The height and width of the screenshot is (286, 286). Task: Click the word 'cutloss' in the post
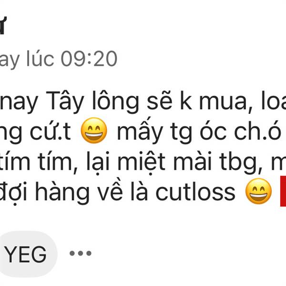(x=195, y=192)
